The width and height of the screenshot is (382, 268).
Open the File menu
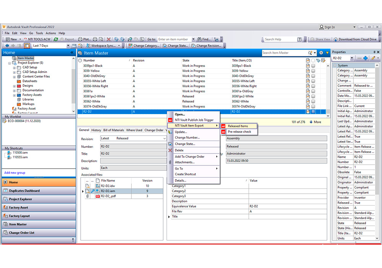7,33
